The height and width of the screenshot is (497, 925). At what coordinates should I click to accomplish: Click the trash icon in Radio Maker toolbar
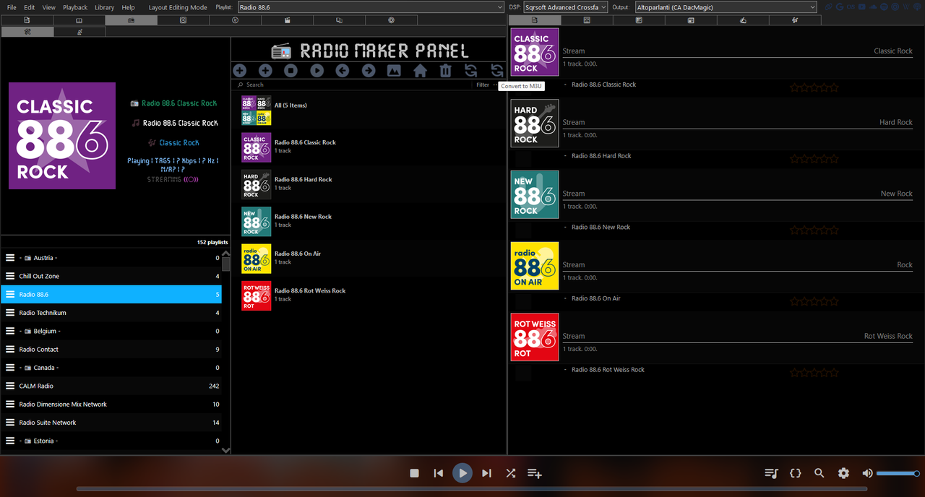click(446, 70)
